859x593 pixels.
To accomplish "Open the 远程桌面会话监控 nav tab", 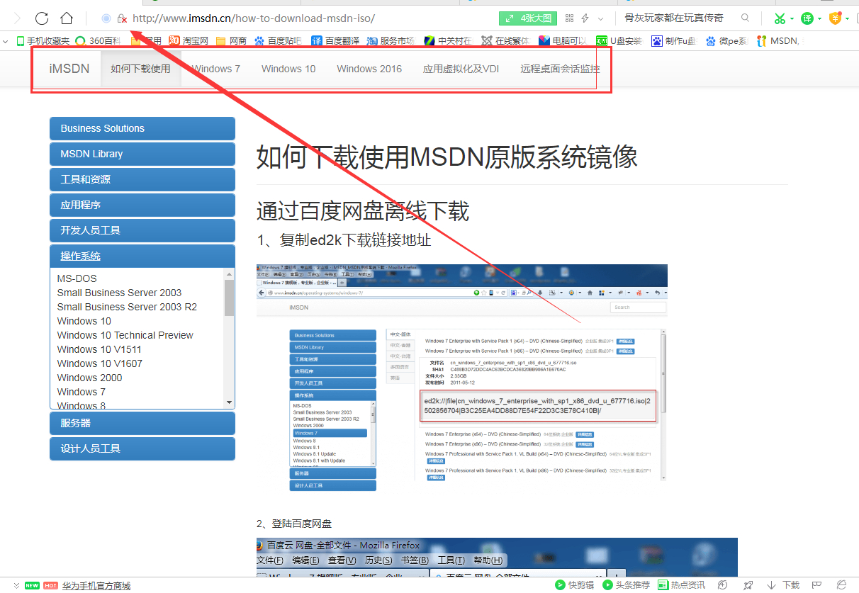I will click(560, 69).
